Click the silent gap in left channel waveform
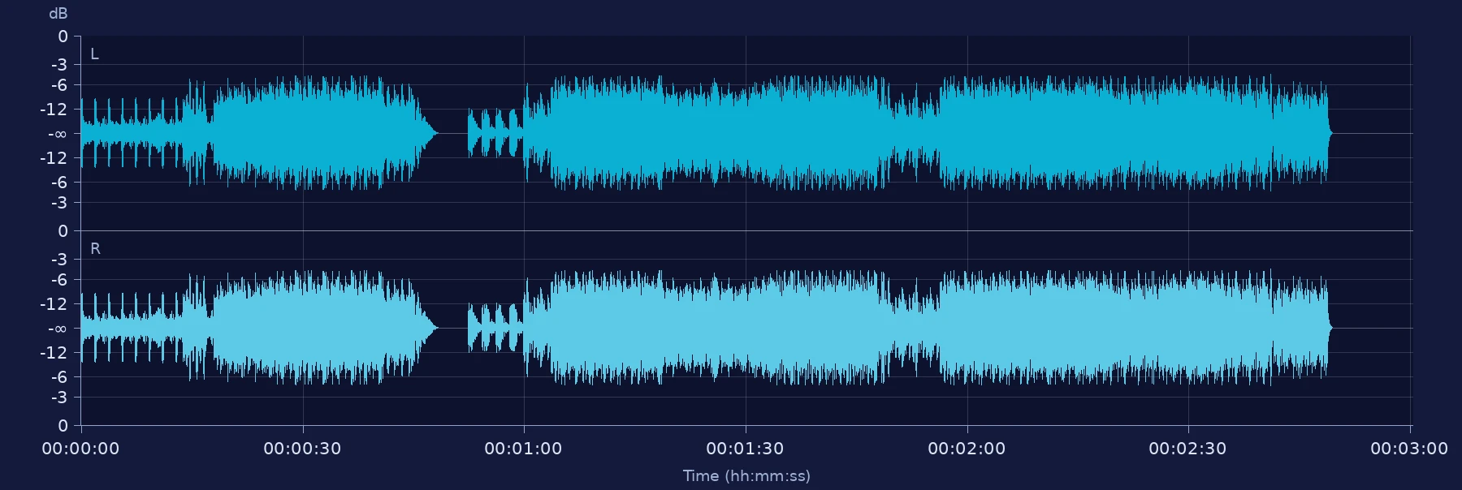This screenshot has height=490, width=1462. click(x=452, y=133)
